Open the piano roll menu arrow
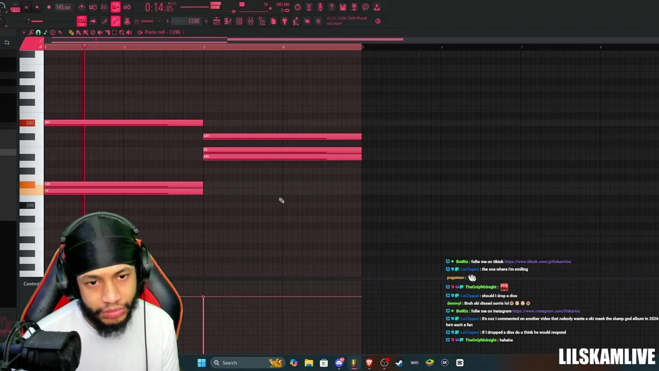This screenshot has width=659, height=371. pyautogui.click(x=24, y=32)
